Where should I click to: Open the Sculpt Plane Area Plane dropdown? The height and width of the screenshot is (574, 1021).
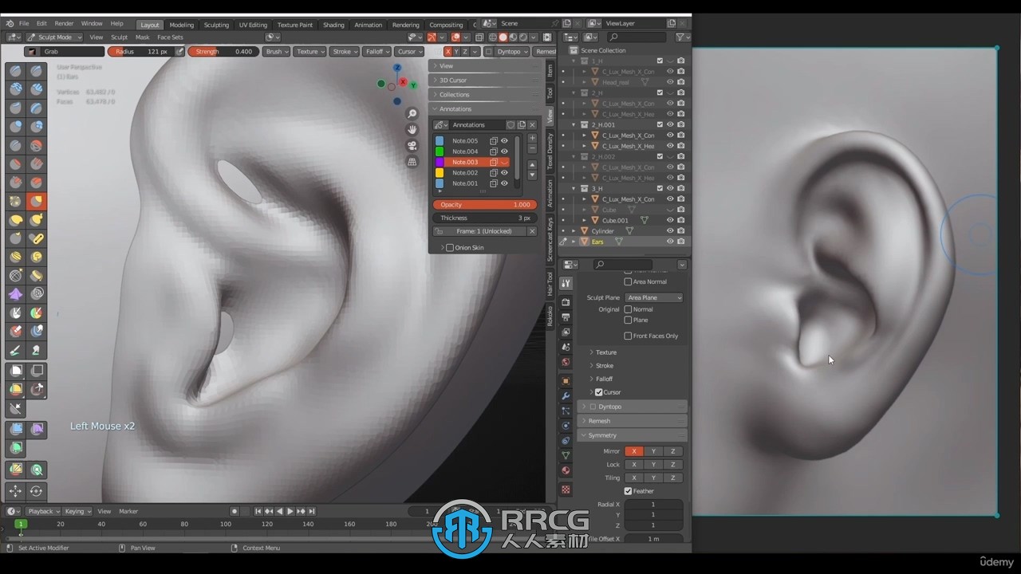pyautogui.click(x=654, y=297)
